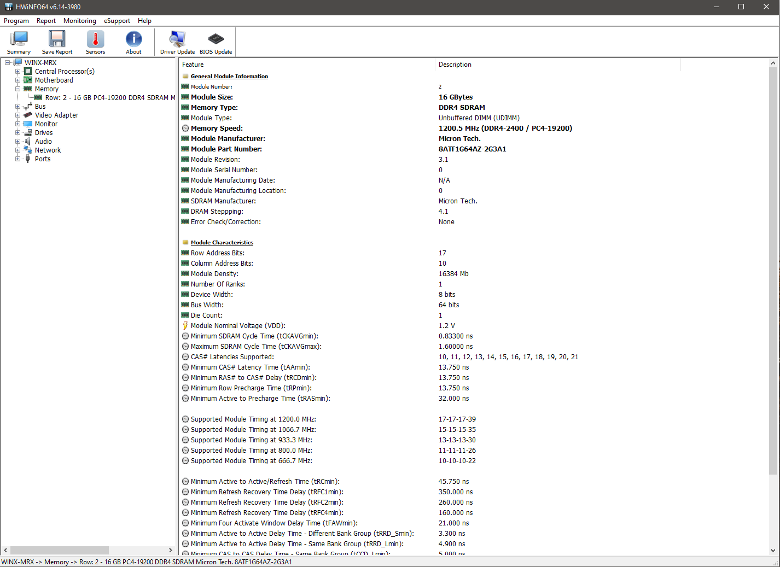780x567 pixels.
Task: Collapse the Memory node
Action: (x=18, y=89)
